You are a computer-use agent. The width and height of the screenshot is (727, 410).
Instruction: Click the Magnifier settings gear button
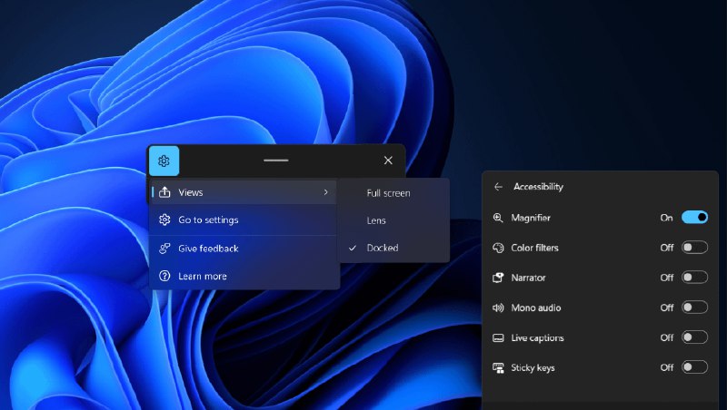point(164,161)
